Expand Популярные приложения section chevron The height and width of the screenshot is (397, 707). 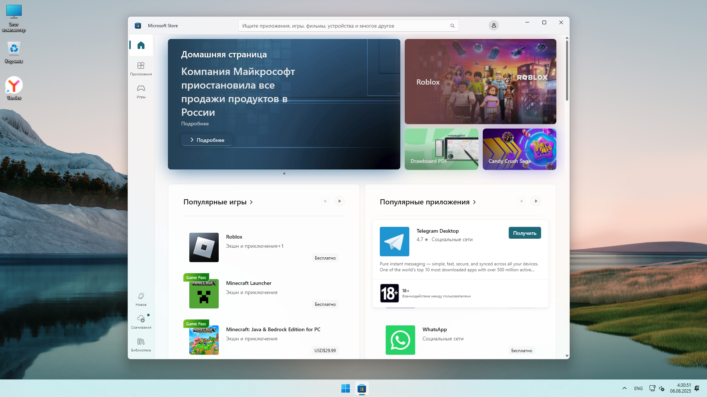pyautogui.click(x=474, y=202)
